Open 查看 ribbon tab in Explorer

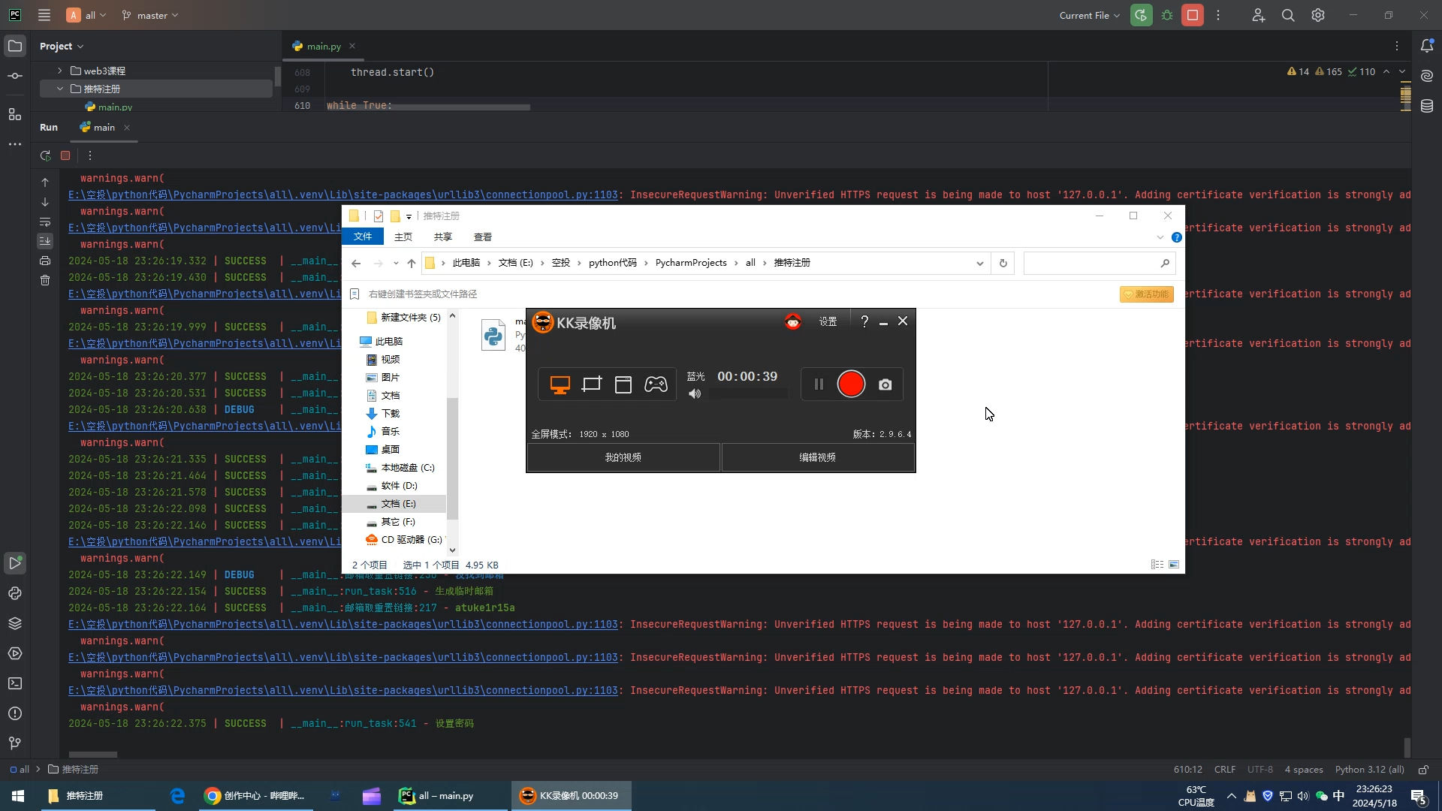[483, 237]
